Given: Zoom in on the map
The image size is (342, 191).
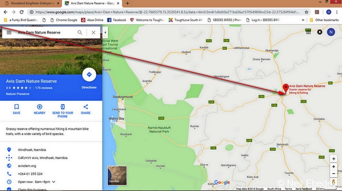Looking at the screenshot, I should coord(334,167).
